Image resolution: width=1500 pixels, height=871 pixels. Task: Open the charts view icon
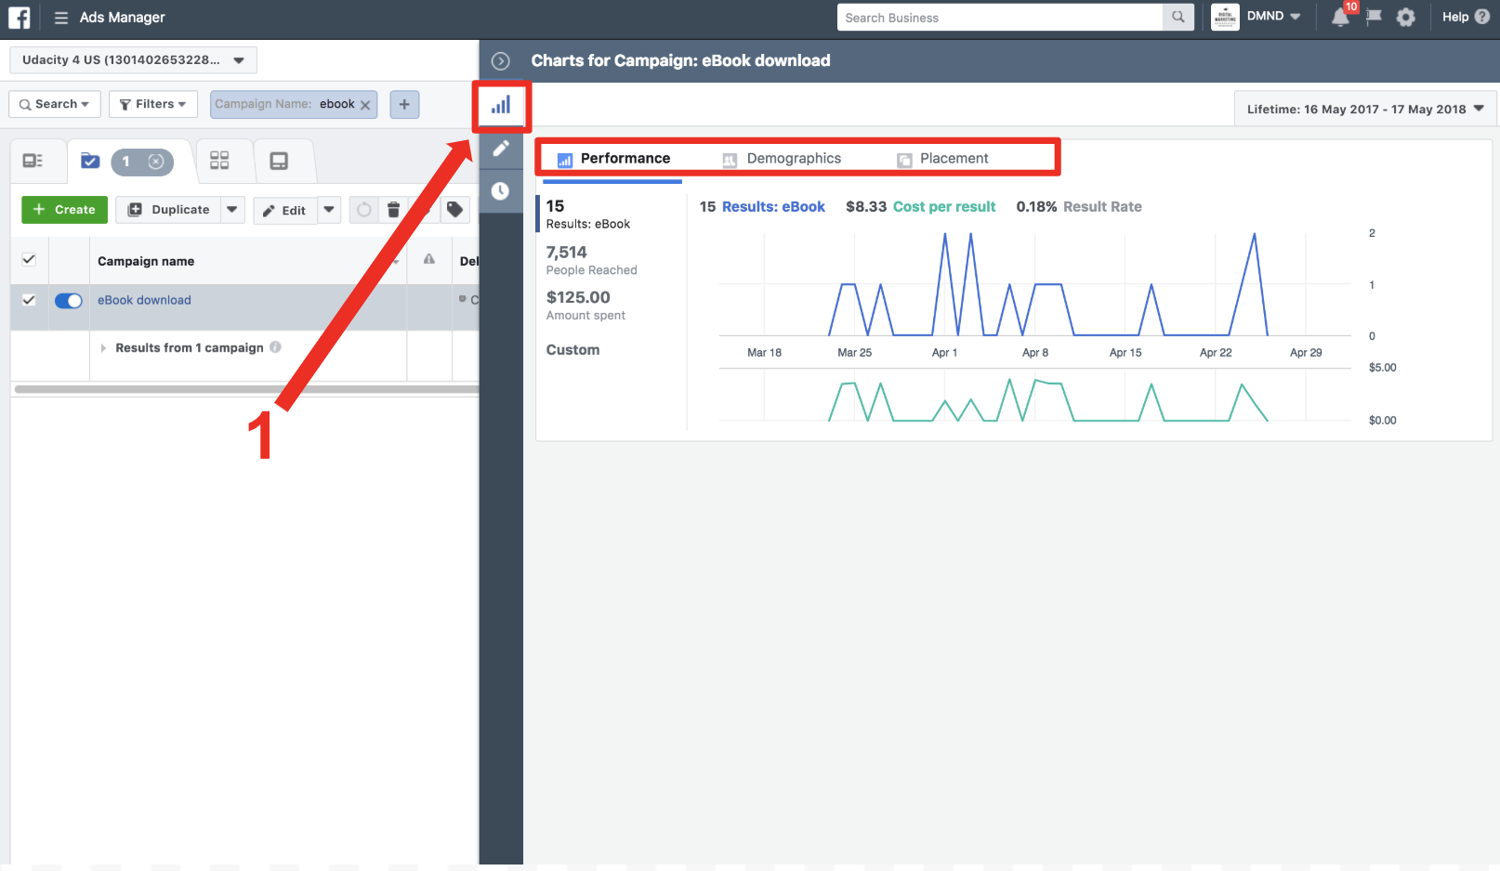501,106
